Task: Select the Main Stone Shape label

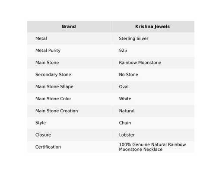Action: click(54, 87)
